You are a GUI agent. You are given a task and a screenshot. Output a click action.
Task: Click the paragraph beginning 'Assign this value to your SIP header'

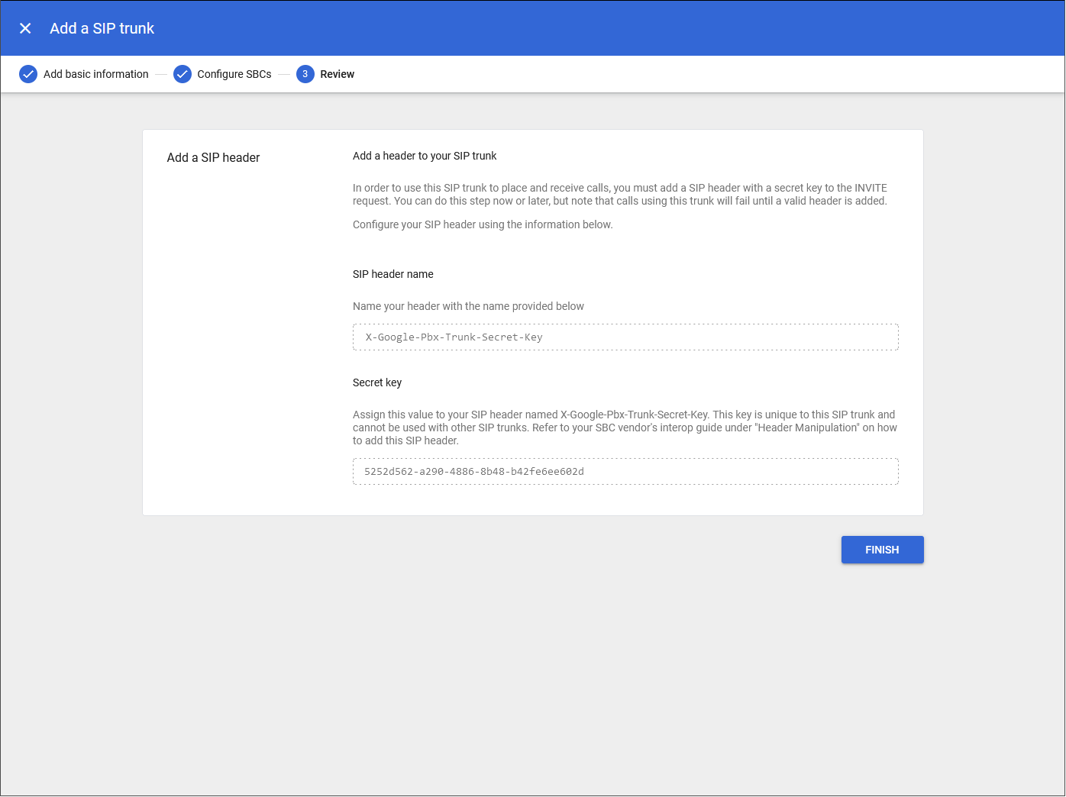[625, 428]
